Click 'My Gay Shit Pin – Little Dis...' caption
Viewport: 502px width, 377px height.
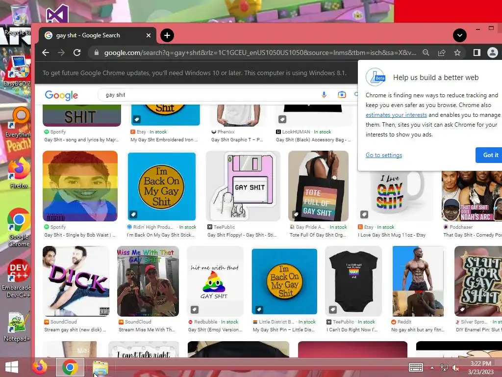coord(284,329)
